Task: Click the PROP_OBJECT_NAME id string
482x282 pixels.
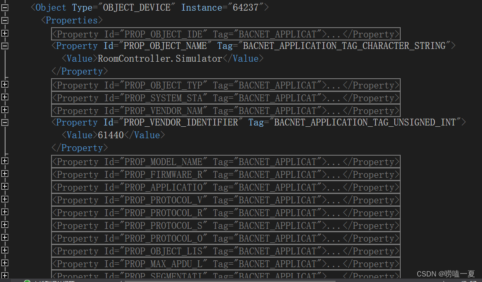Action: click(x=165, y=46)
